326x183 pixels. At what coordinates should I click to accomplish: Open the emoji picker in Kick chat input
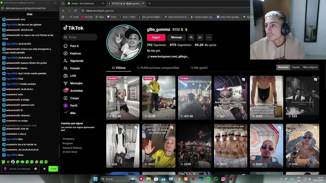(x=36, y=169)
